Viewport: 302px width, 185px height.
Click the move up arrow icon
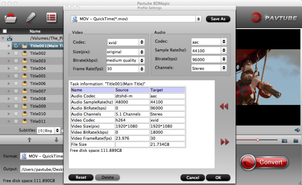pyautogui.click(x=30, y=140)
